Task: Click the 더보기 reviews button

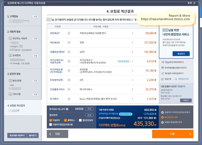Action: pyautogui.click(x=186, y=100)
